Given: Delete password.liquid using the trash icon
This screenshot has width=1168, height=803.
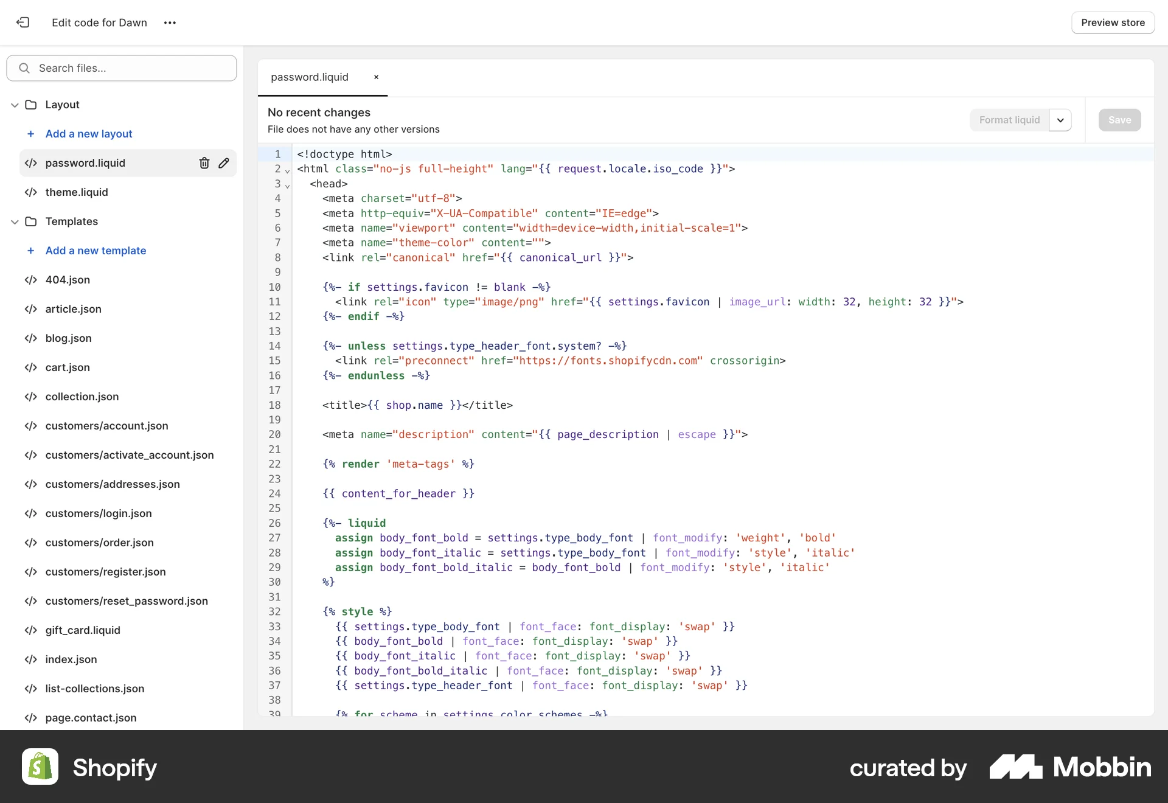Looking at the screenshot, I should (x=204, y=163).
